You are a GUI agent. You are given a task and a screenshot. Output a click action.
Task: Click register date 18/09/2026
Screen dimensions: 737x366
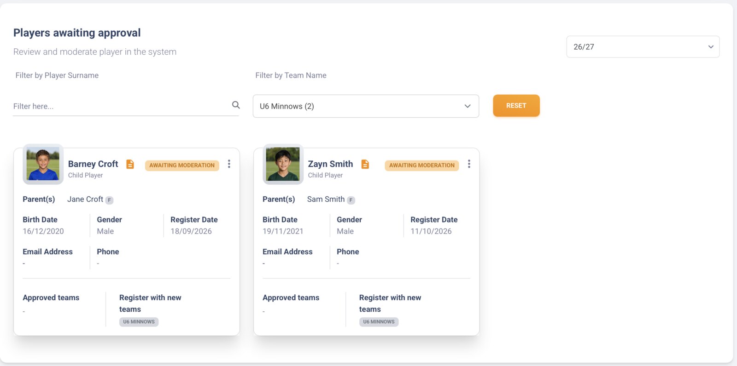point(191,231)
